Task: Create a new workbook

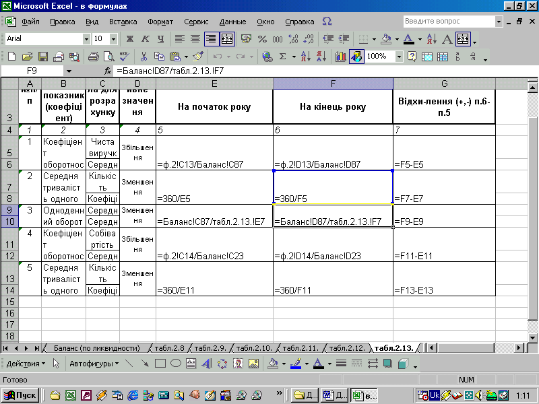Action: point(11,57)
